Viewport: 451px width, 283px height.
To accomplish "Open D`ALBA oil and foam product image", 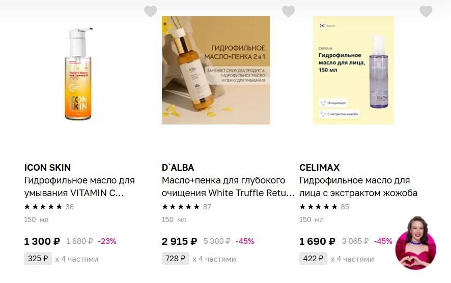I will click(216, 71).
